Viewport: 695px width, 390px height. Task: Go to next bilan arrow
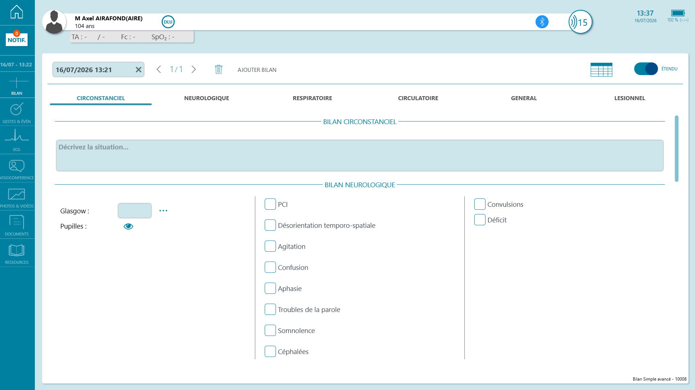coord(194,69)
